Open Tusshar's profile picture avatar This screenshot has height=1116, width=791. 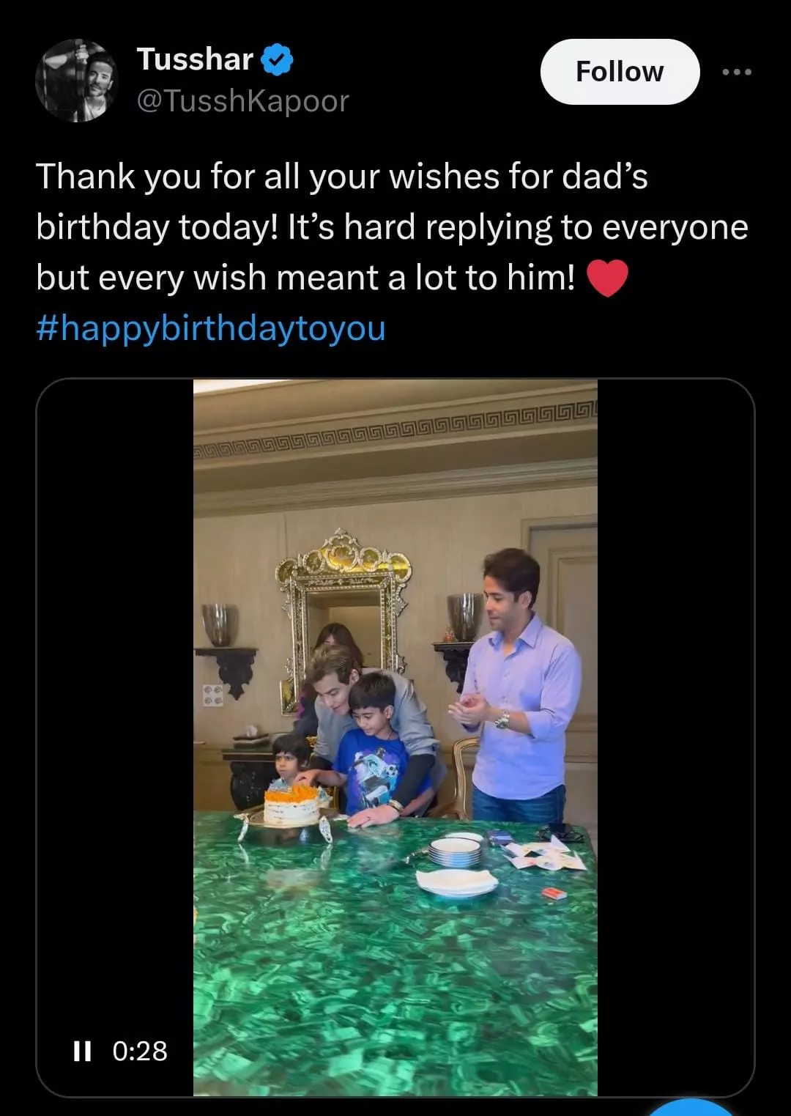pyautogui.click(x=76, y=81)
